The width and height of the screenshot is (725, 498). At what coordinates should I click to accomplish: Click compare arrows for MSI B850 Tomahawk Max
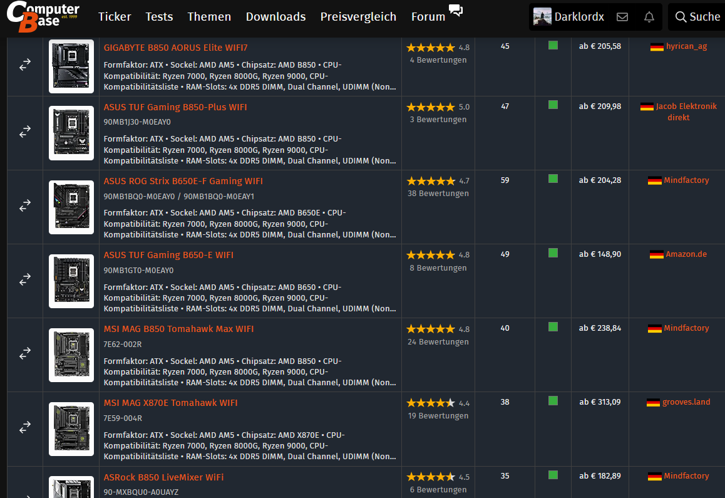tap(25, 353)
